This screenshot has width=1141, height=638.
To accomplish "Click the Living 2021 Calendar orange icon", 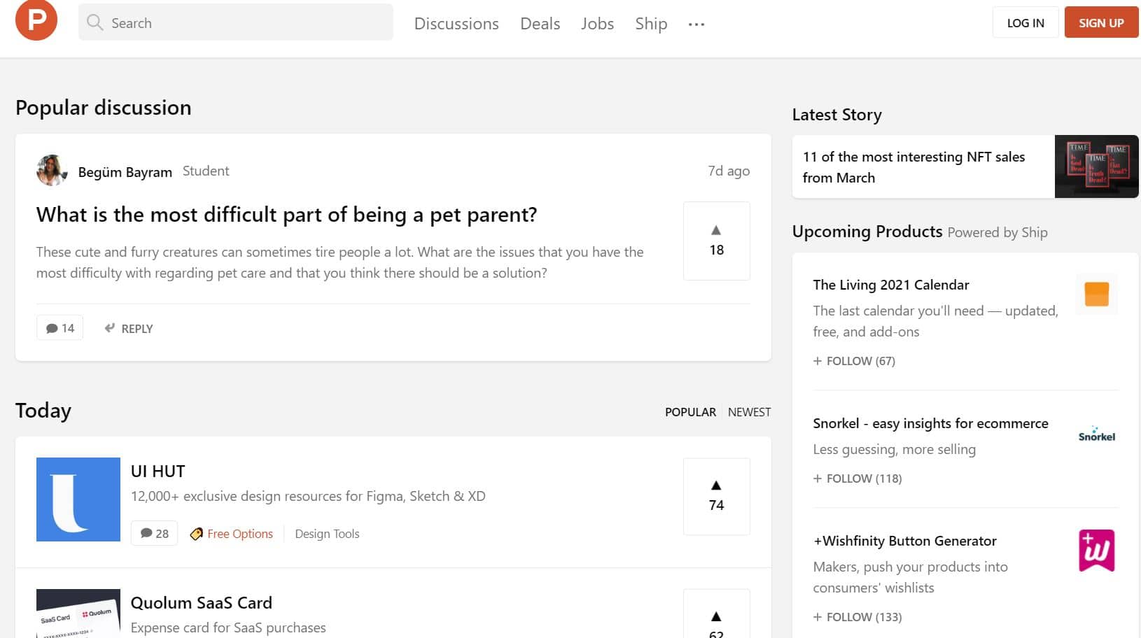I will [1096, 294].
